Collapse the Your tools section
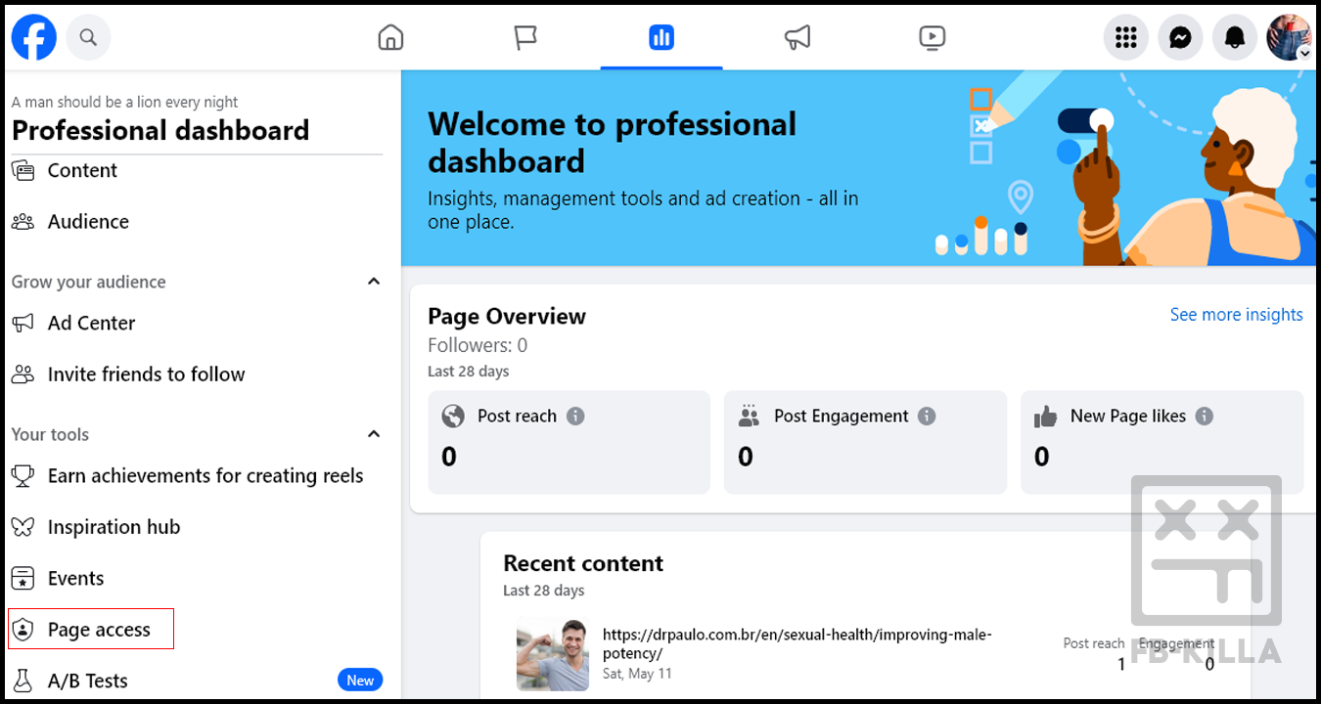 click(373, 434)
